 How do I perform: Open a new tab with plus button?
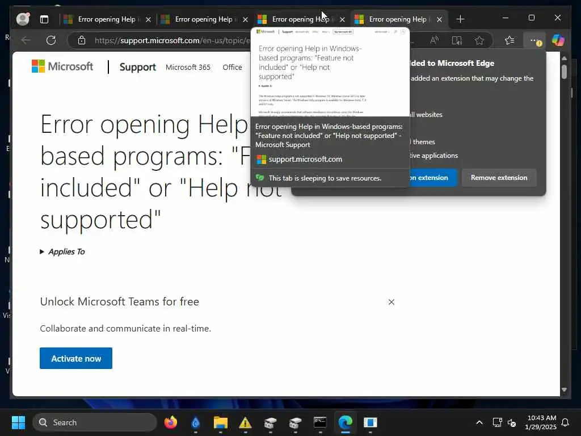460,19
